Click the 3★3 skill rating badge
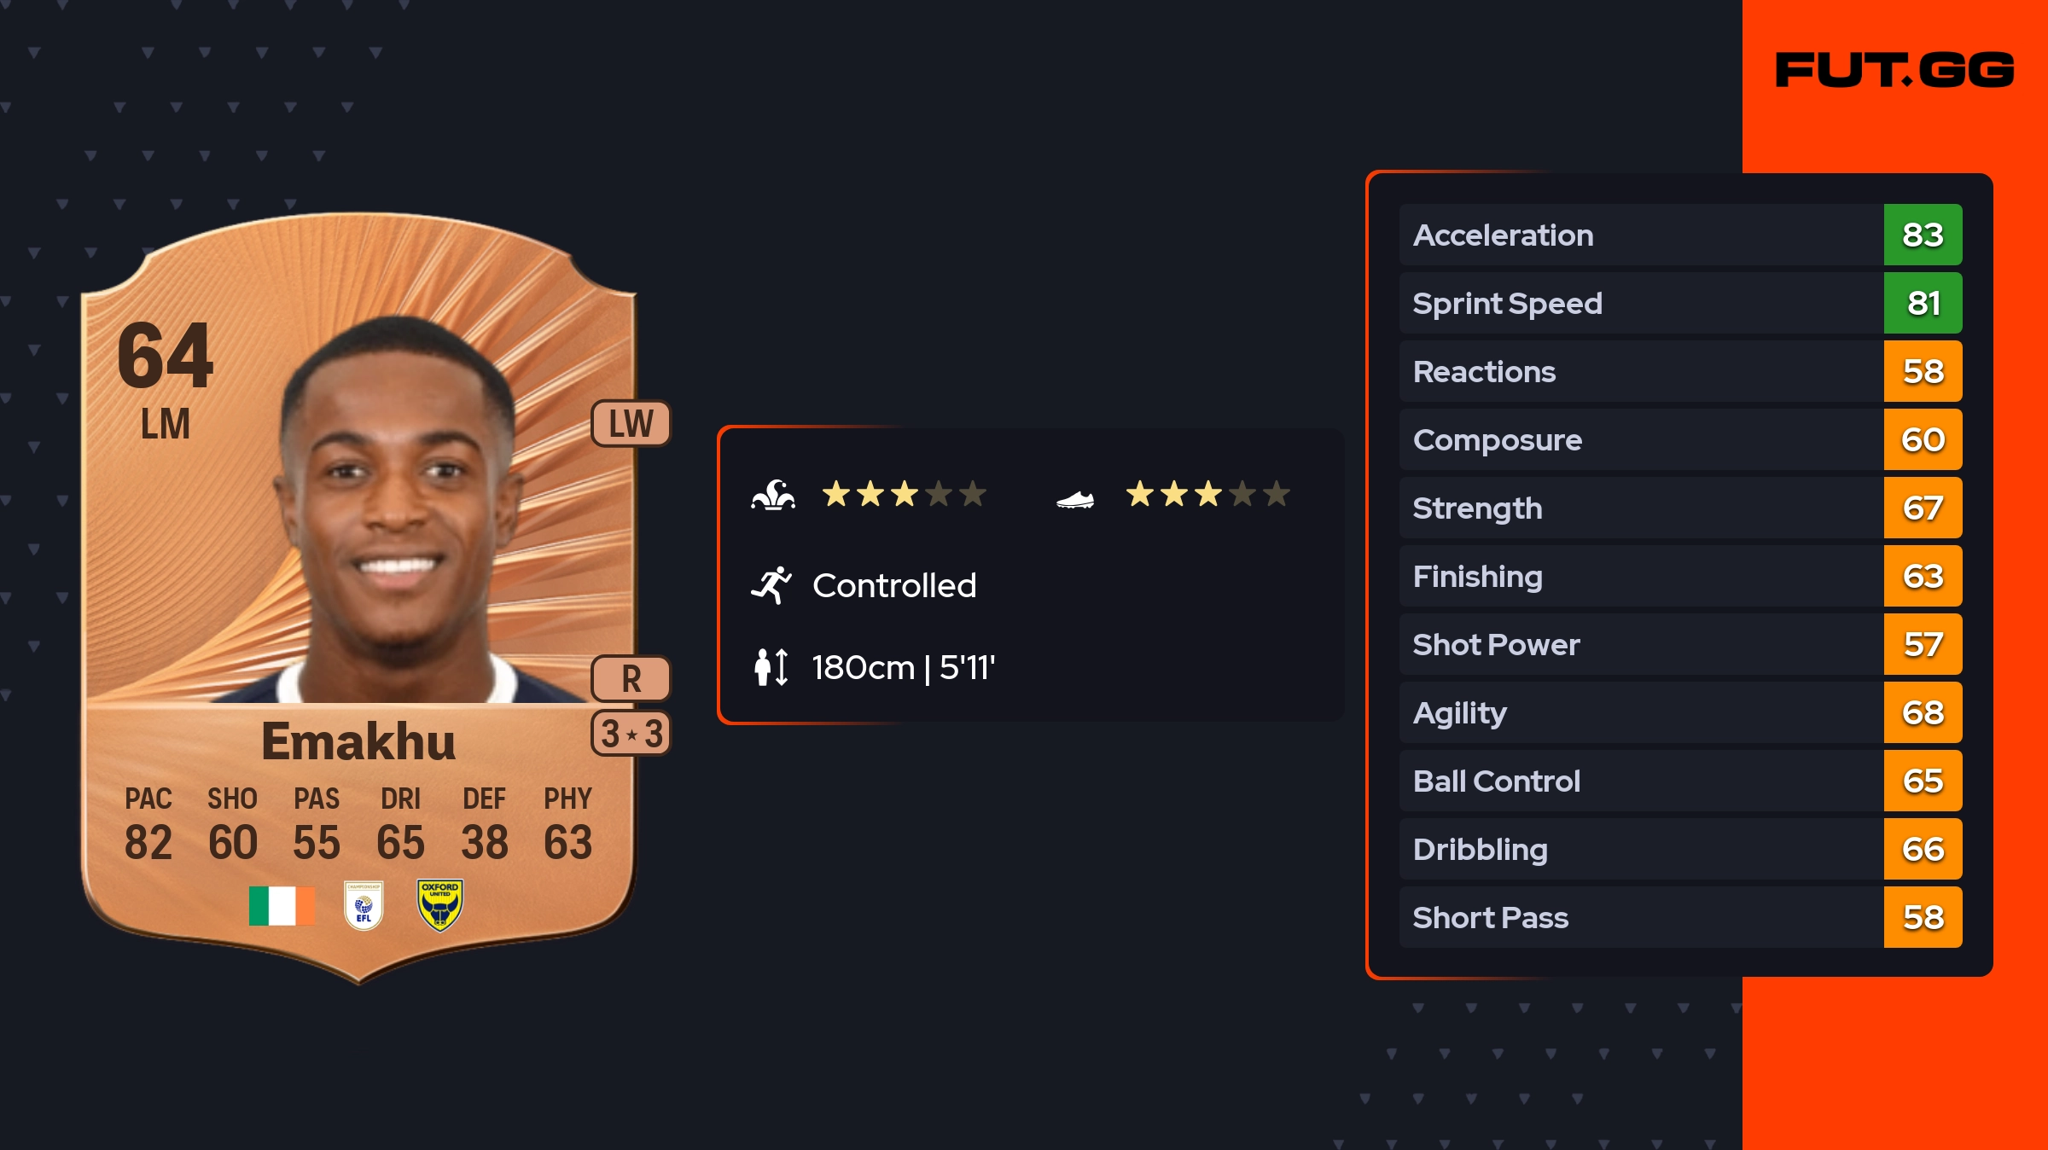Image resolution: width=2048 pixels, height=1150 pixels. coord(631,734)
